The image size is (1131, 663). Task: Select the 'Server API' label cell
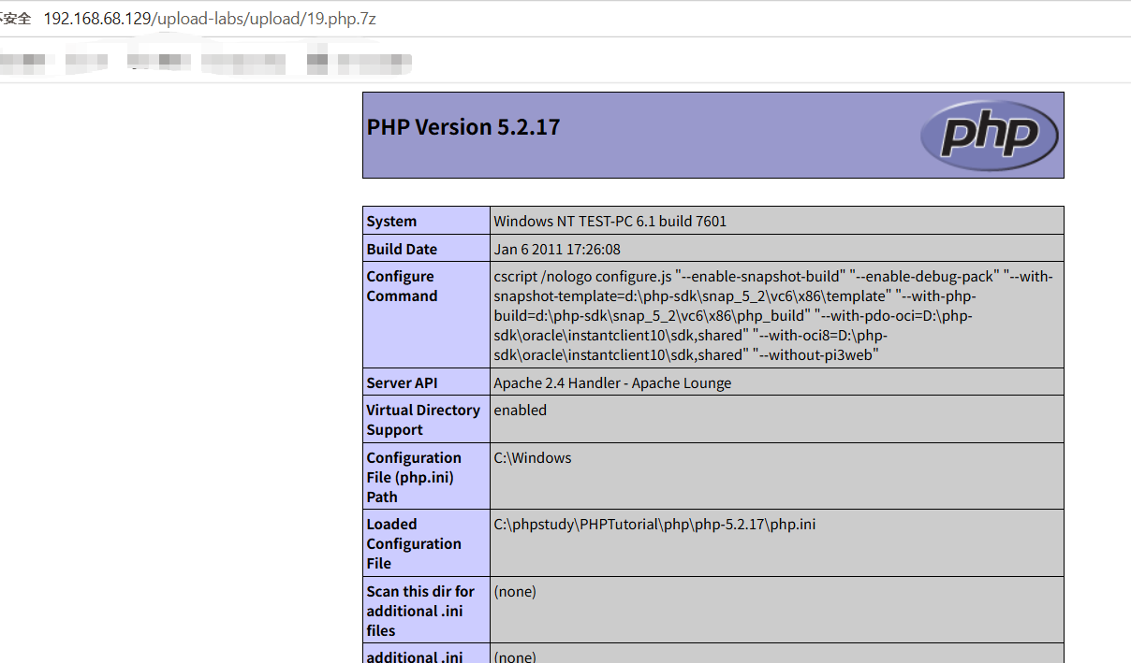(x=426, y=382)
